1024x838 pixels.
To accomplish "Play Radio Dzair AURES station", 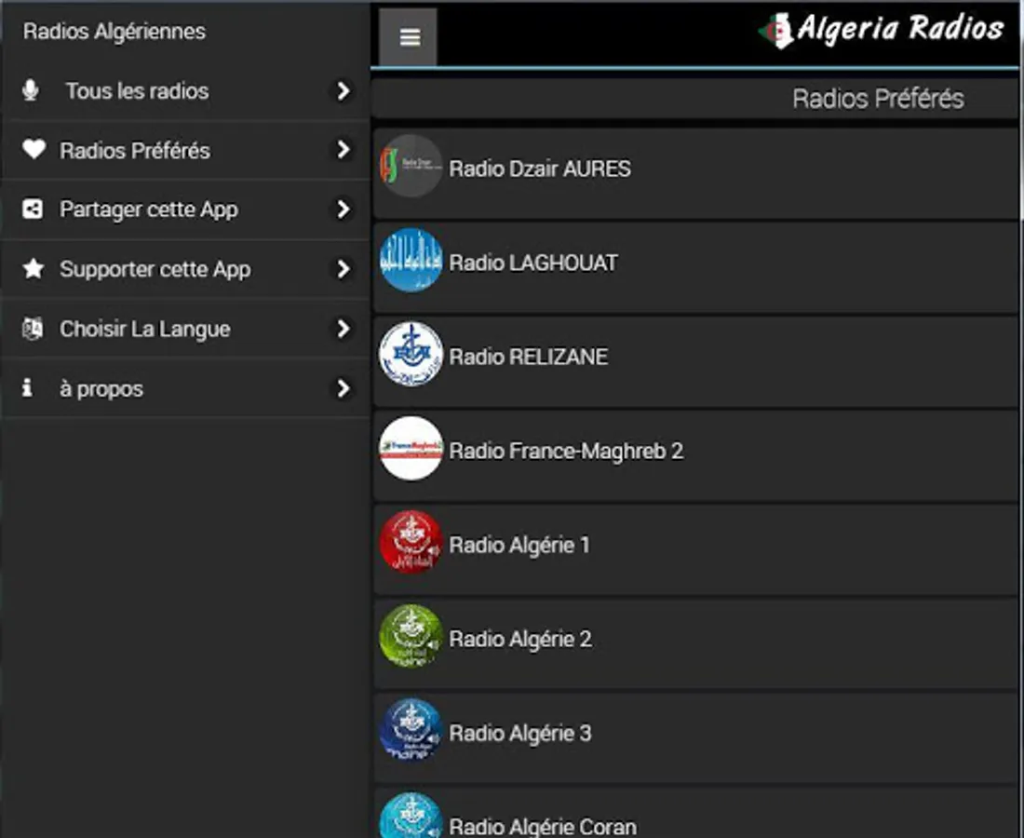I will (695, 174).
